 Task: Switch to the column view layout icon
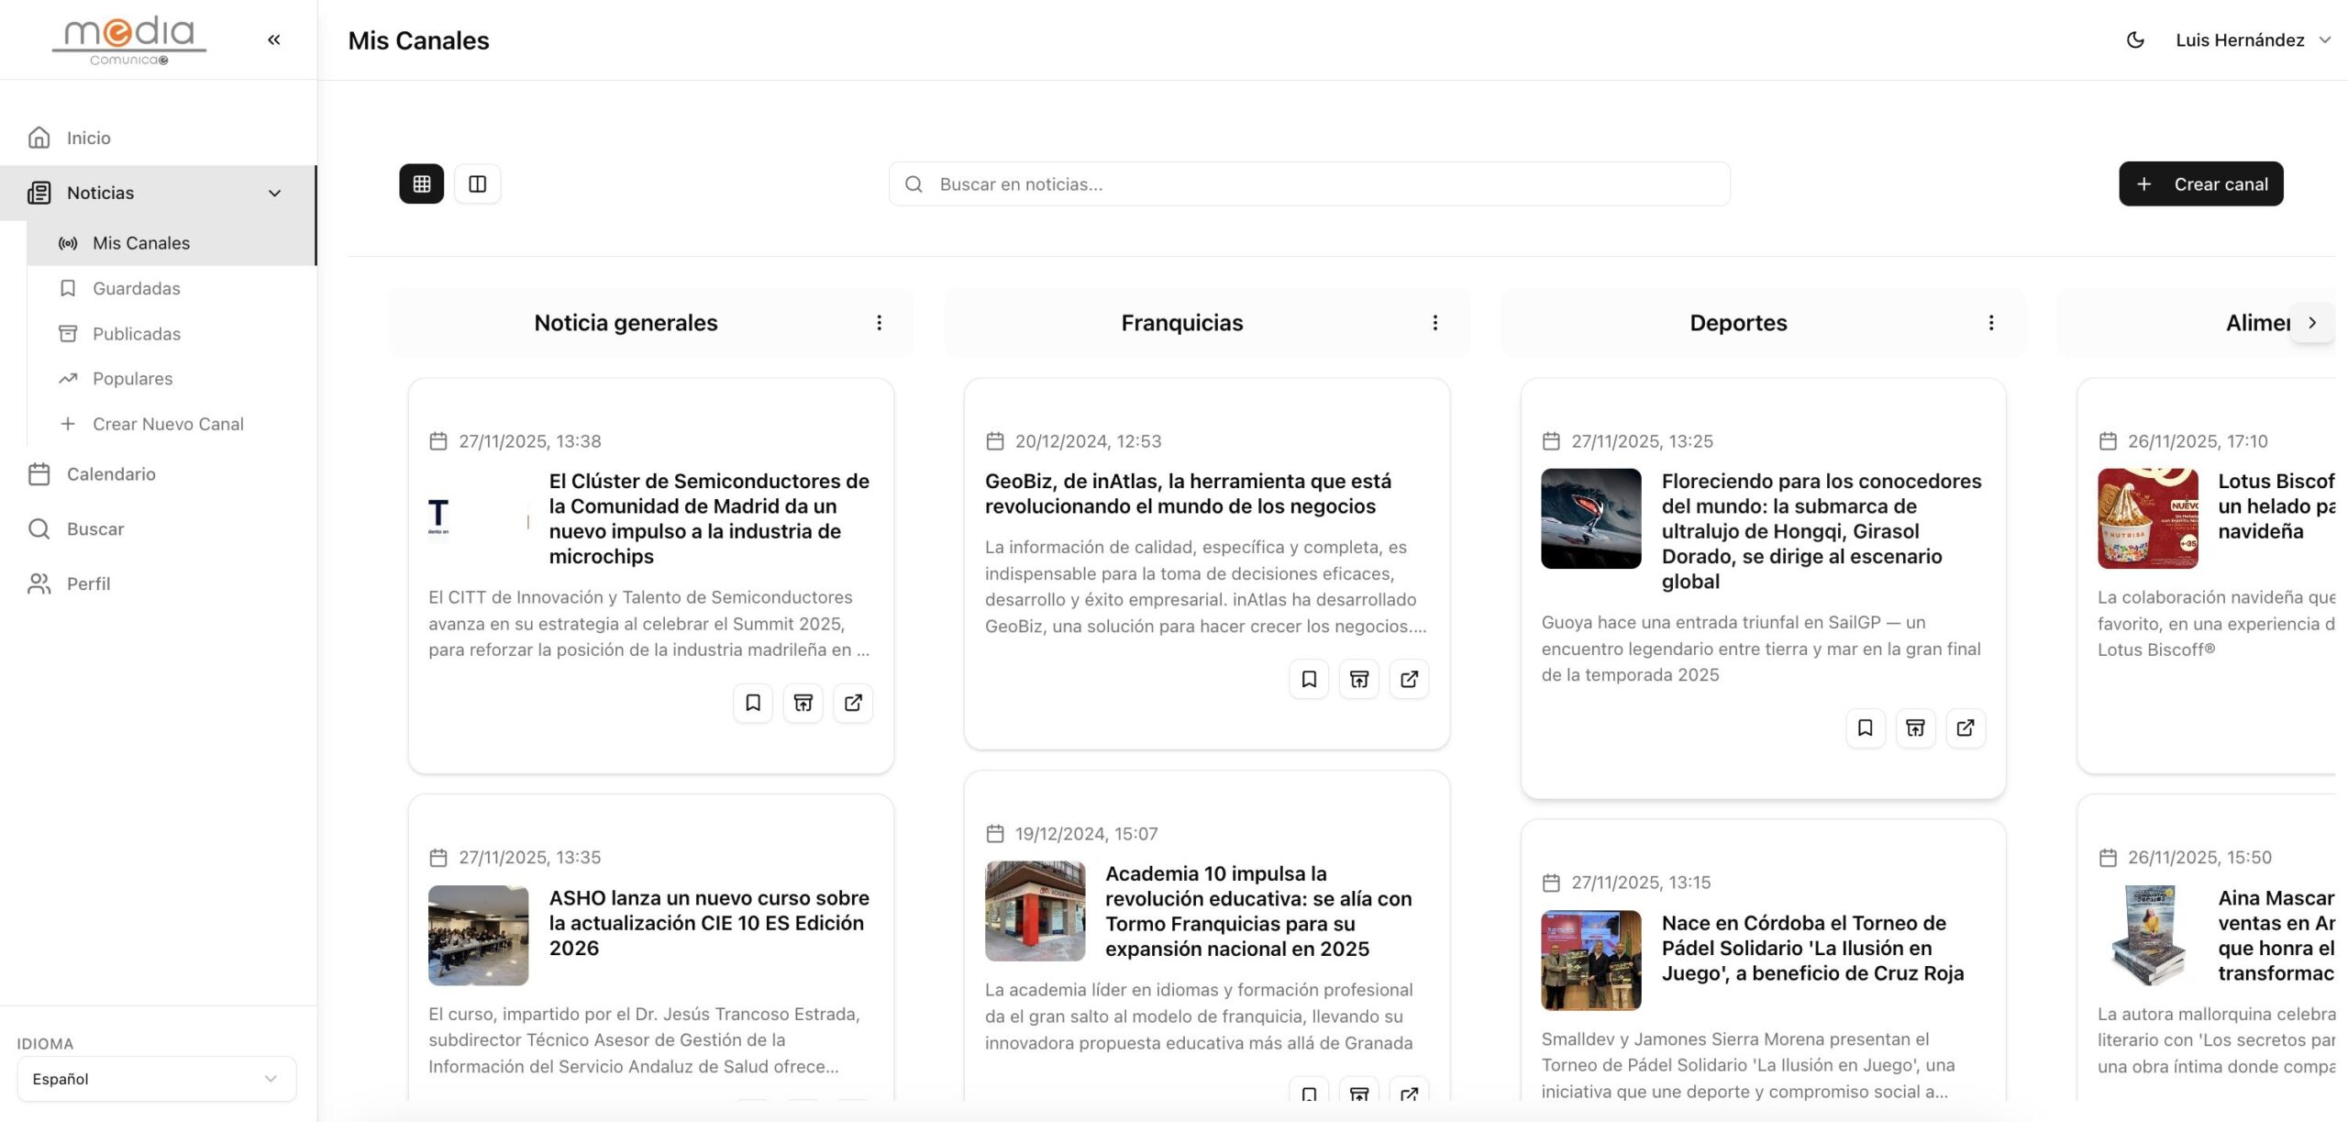coord(477,183)
